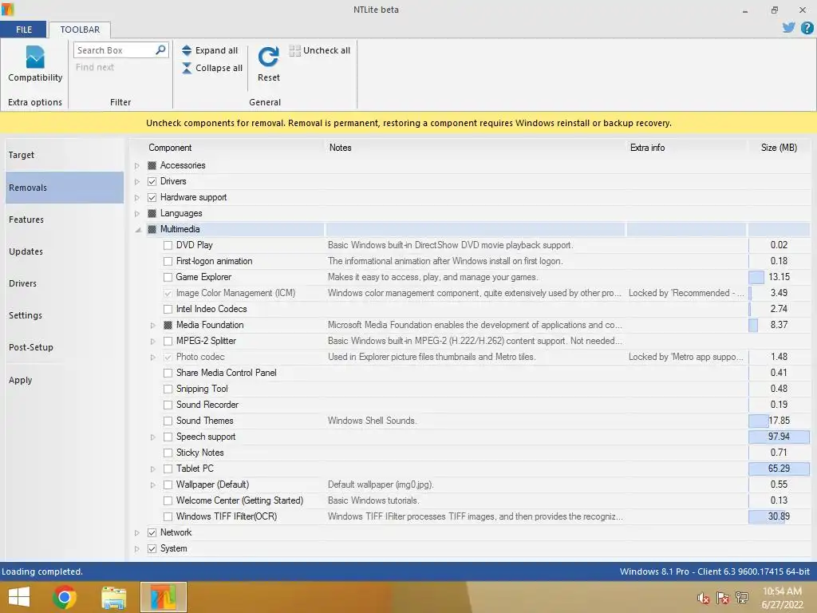Open File Explorer from the taskbar
817x613 pixels.
[x=113, y=597]
